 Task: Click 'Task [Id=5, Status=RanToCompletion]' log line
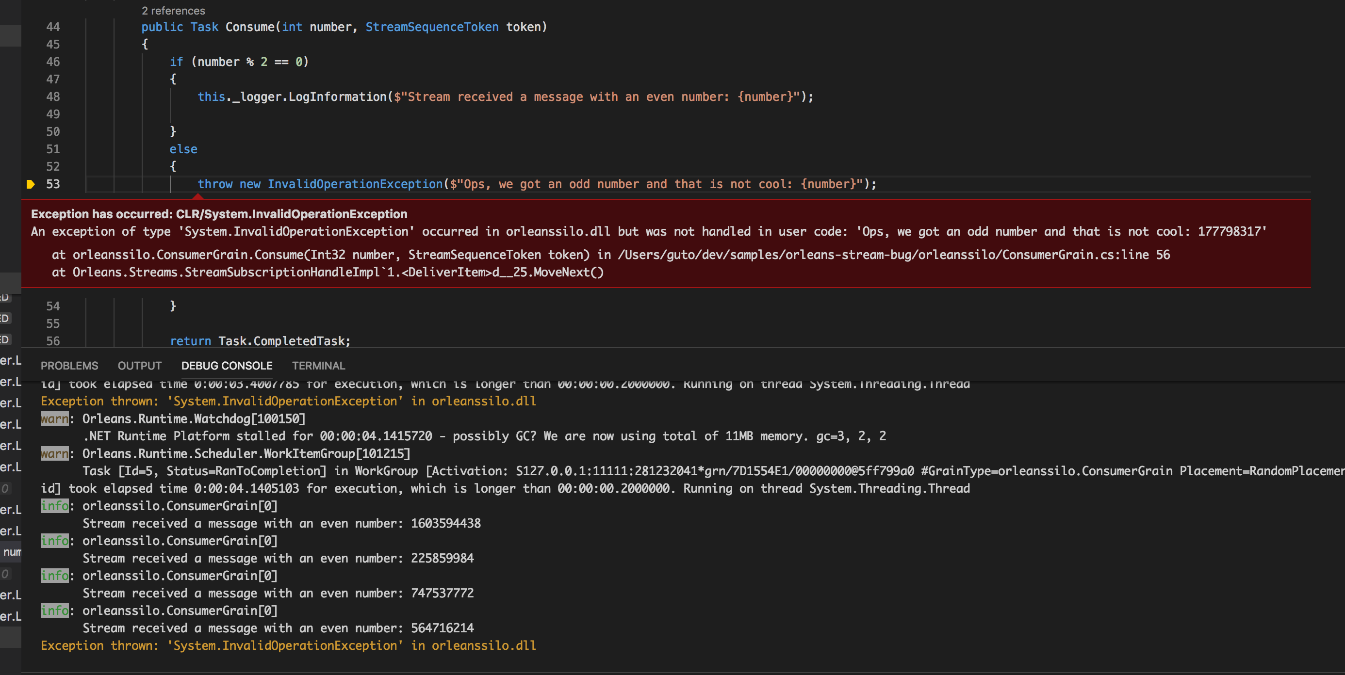tap(713, 471)
